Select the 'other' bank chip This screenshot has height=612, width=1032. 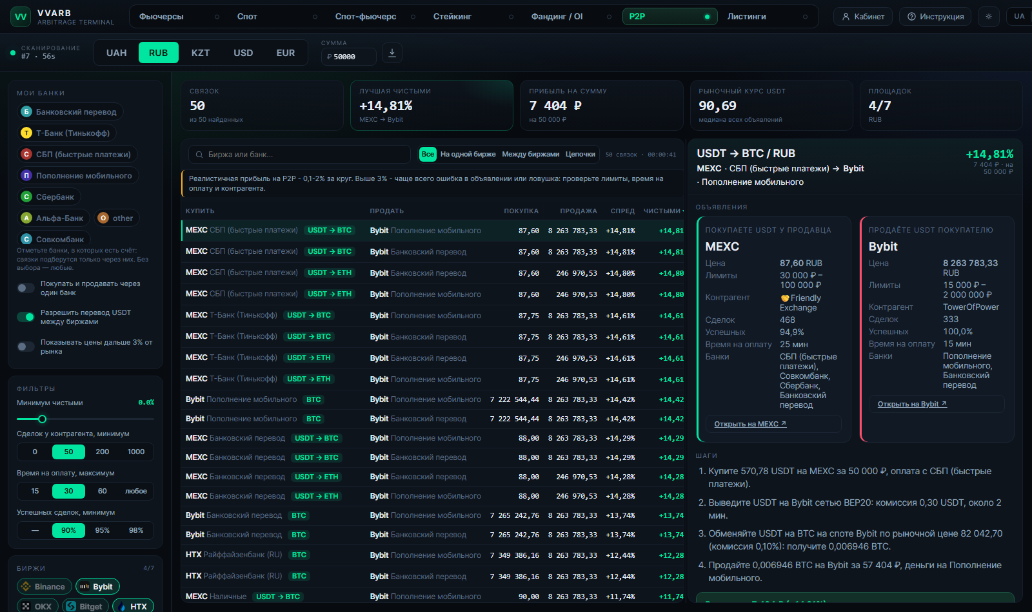tap(117, 218)
